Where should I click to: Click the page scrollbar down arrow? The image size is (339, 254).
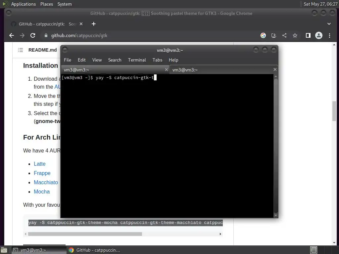coord(334,243)
